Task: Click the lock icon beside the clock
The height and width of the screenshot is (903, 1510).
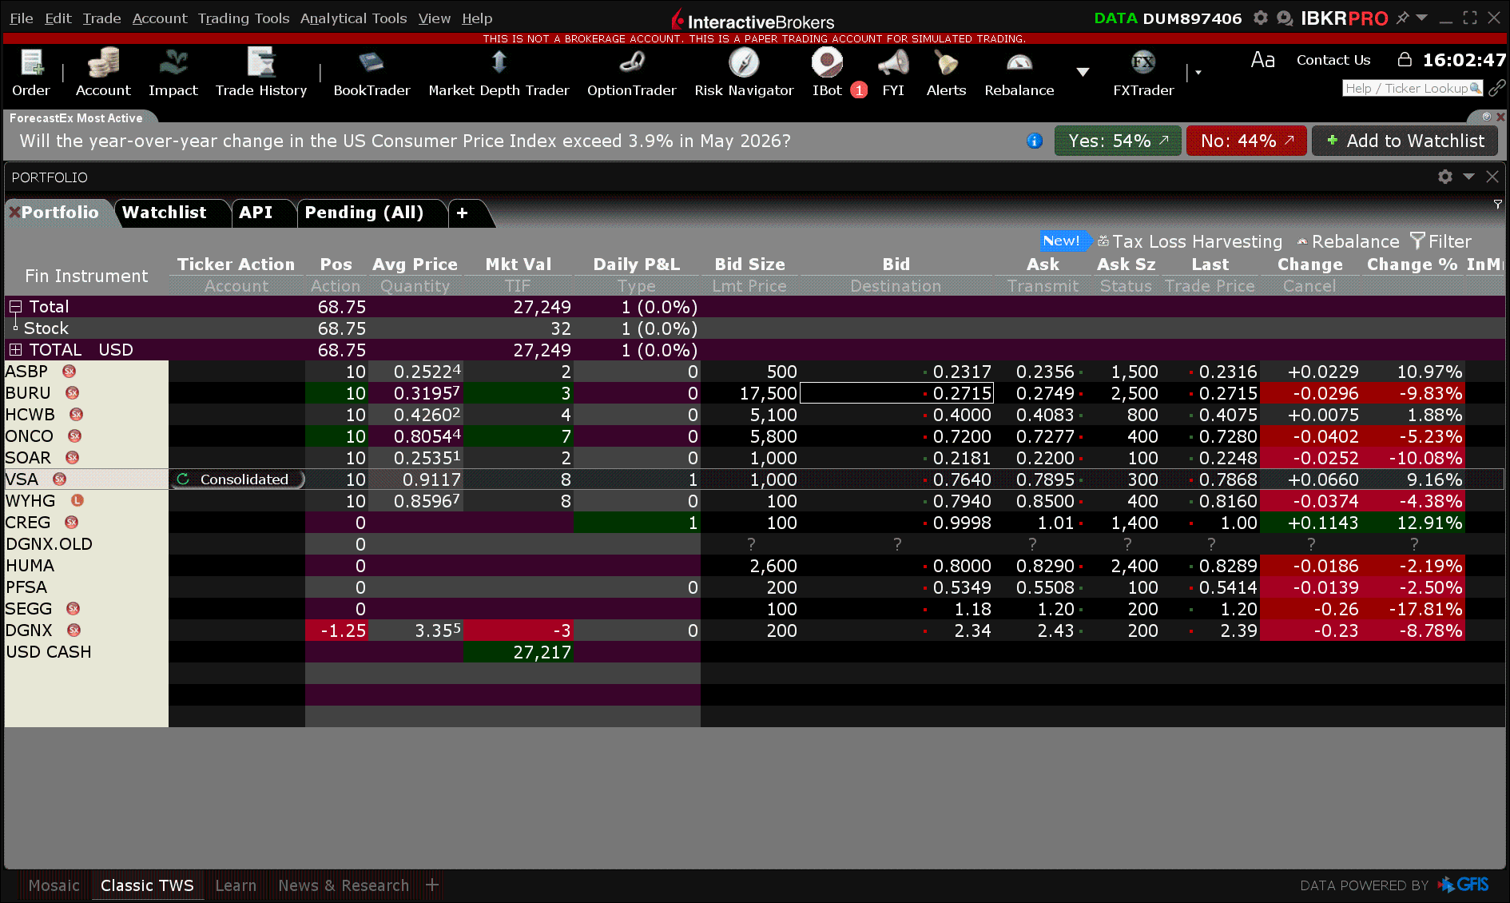Action: tap(1404, 59)
